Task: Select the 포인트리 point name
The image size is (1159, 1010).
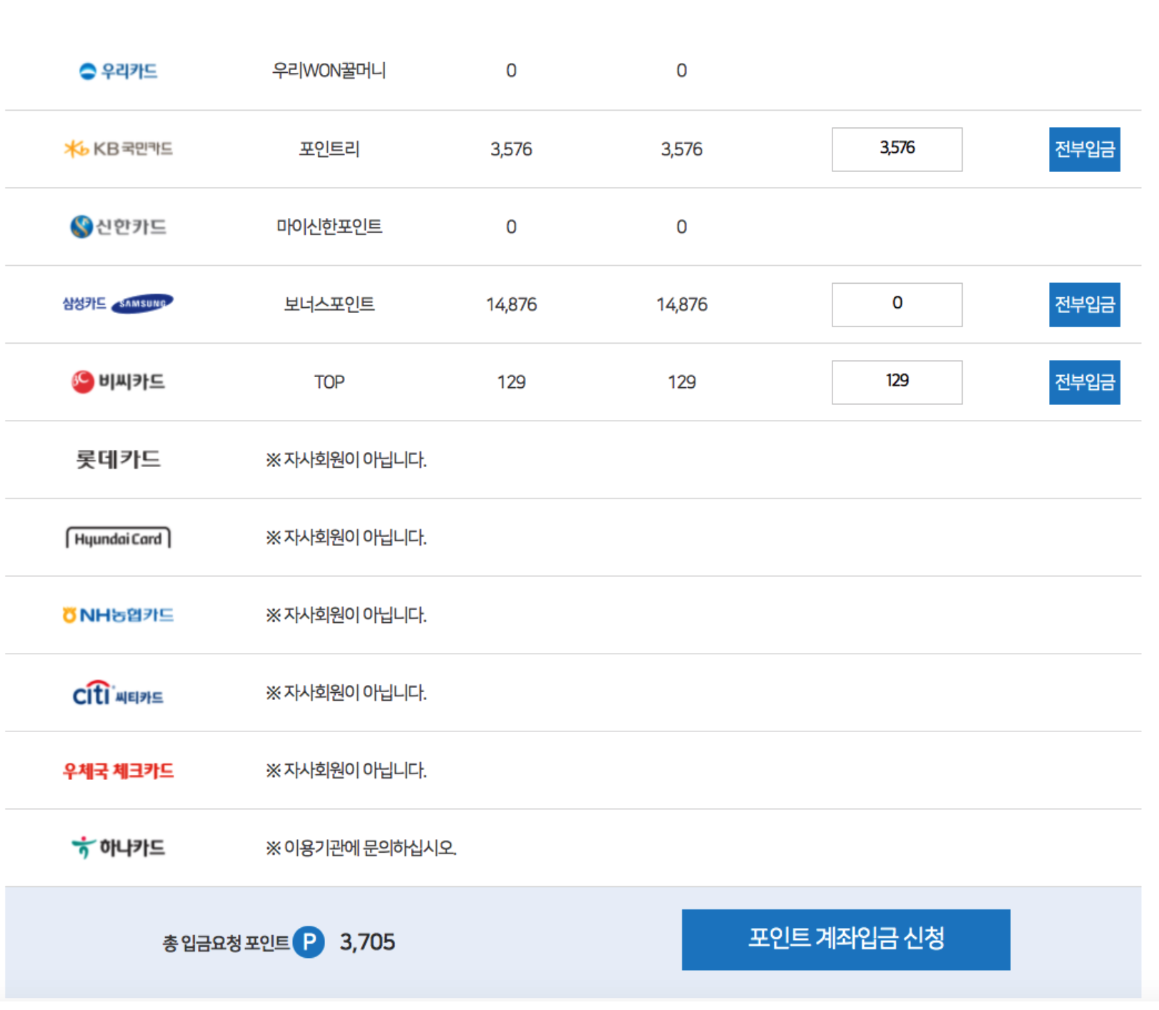Action: pyautogui.click(x=329, y=149)
